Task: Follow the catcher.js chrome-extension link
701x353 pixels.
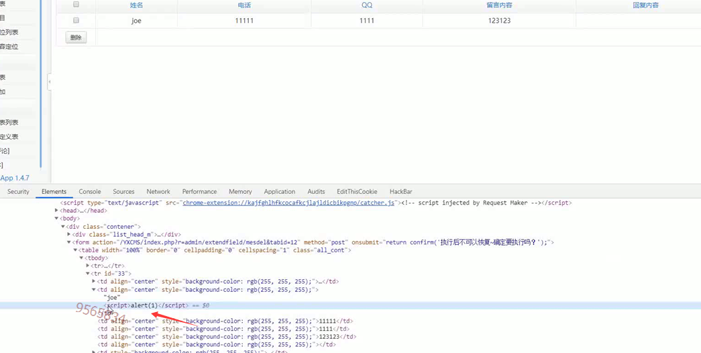Action: point(289,203)
